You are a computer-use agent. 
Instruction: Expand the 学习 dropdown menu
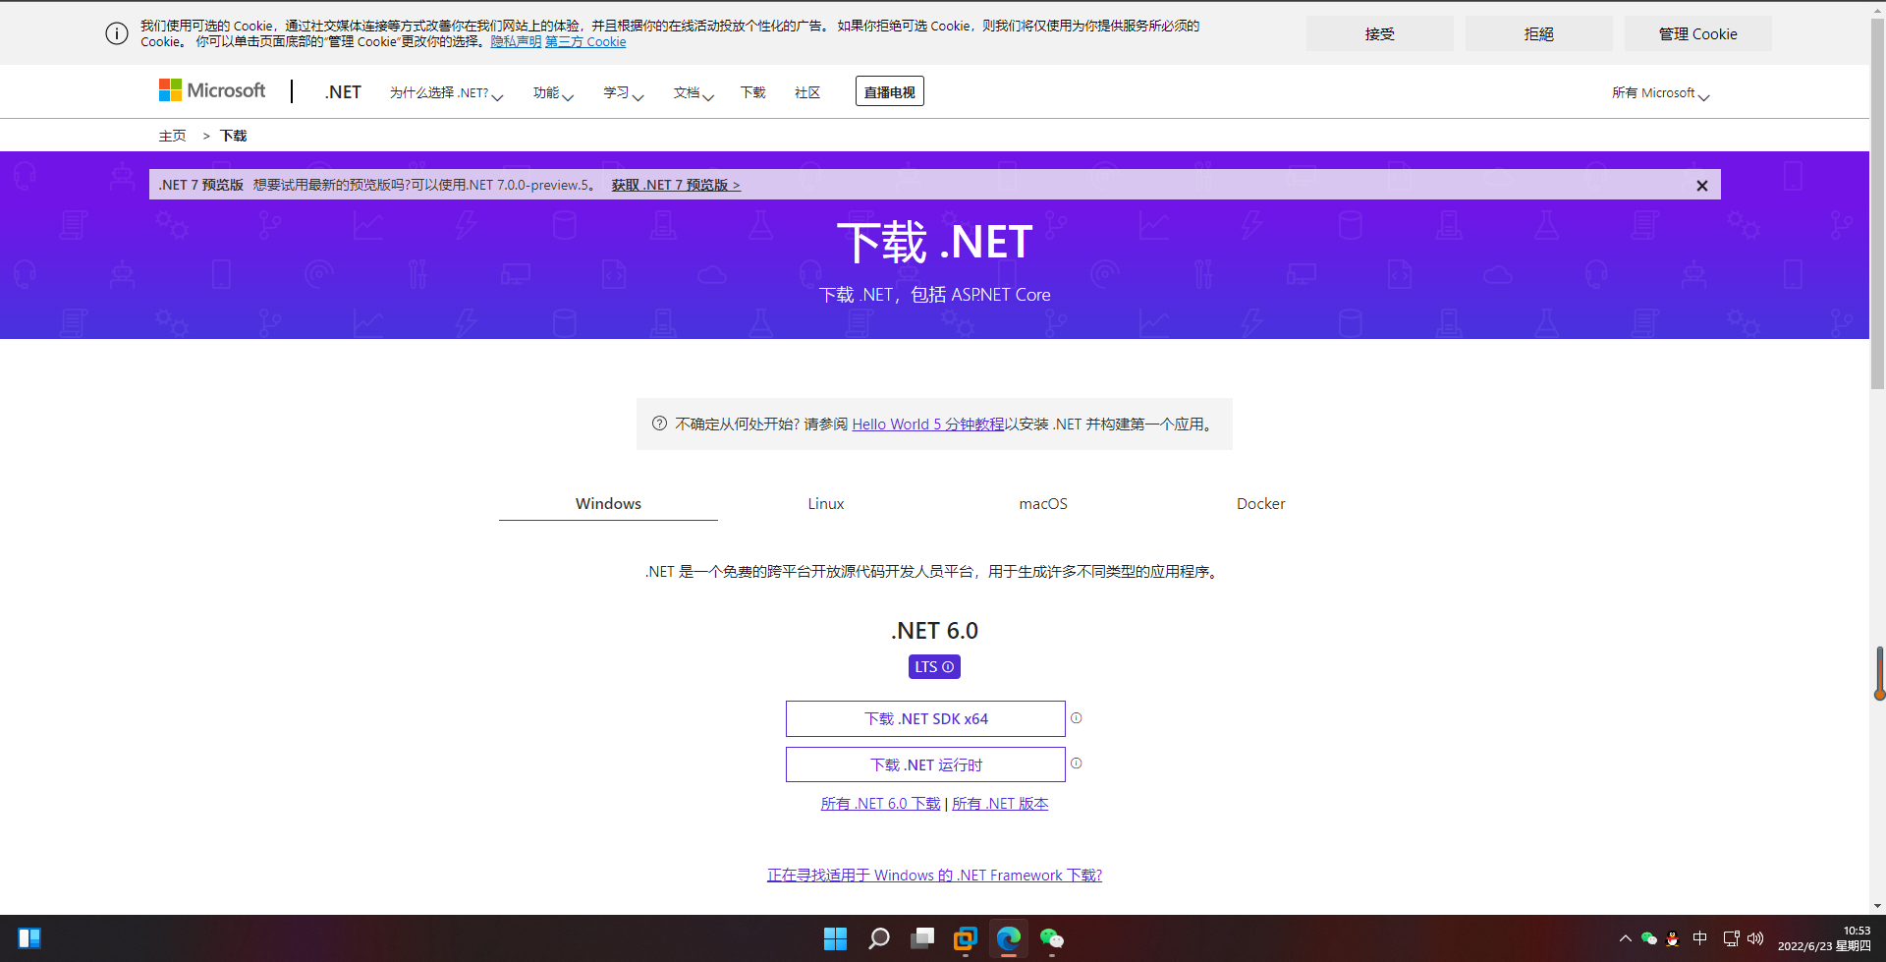(x=624, y=92)
